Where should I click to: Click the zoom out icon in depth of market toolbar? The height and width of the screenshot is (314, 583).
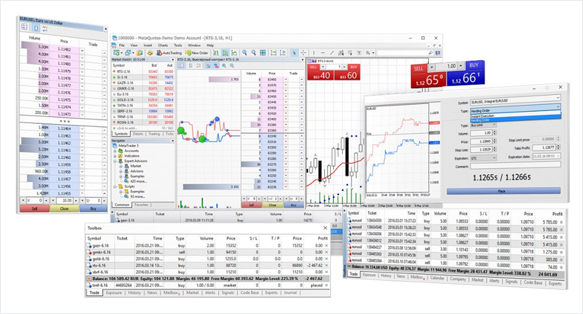tap(232, 65)
